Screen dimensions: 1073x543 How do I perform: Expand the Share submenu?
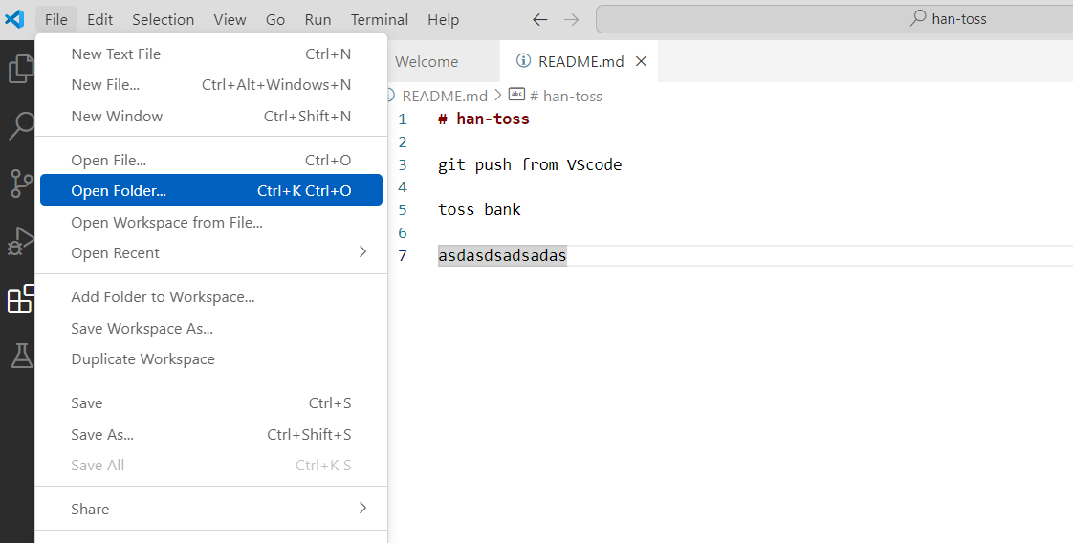click(211, 509)
